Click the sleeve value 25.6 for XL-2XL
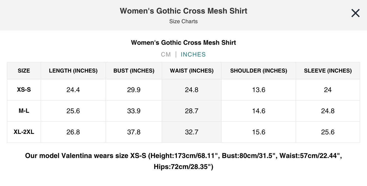The image size is (367, 186). click(x=327, y=132)
